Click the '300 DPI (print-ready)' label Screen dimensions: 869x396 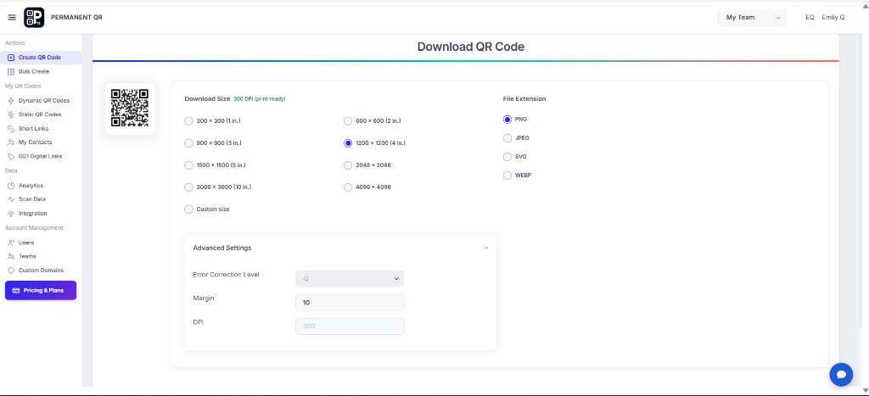point(260,99)
